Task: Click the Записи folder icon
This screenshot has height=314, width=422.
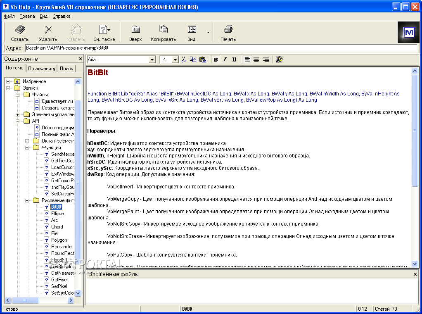Action: click(17, 88)
